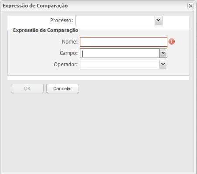Focus the Nome text field
197x174 pixels.
tap(124, 42)
